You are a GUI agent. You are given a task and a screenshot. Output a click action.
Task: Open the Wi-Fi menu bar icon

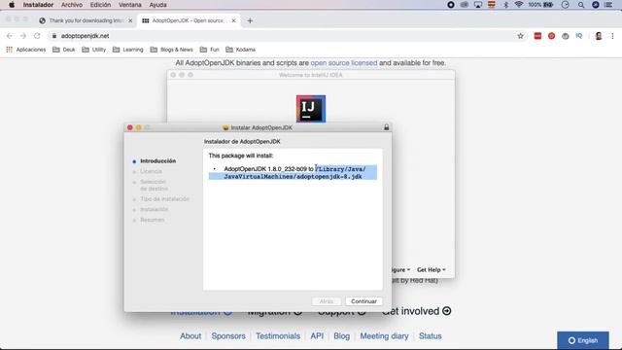point(518,5)
